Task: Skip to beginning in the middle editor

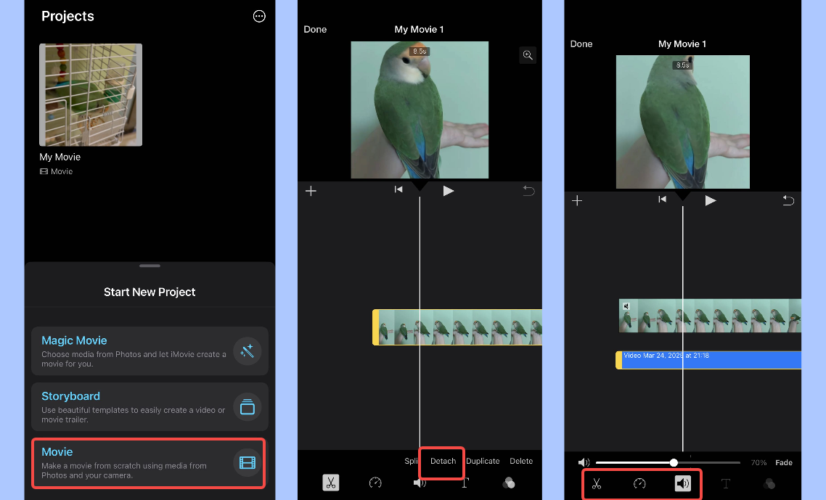Action: (398, 189)
